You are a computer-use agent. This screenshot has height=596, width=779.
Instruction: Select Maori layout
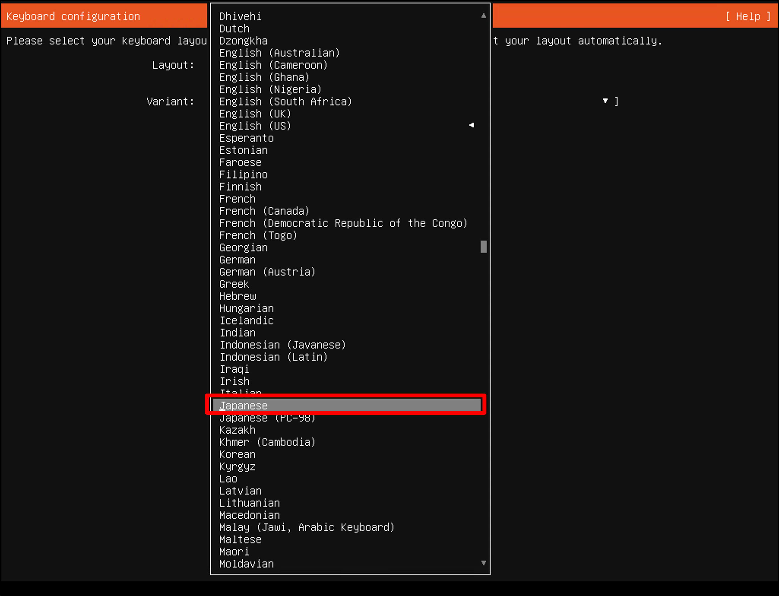(234, 552)
